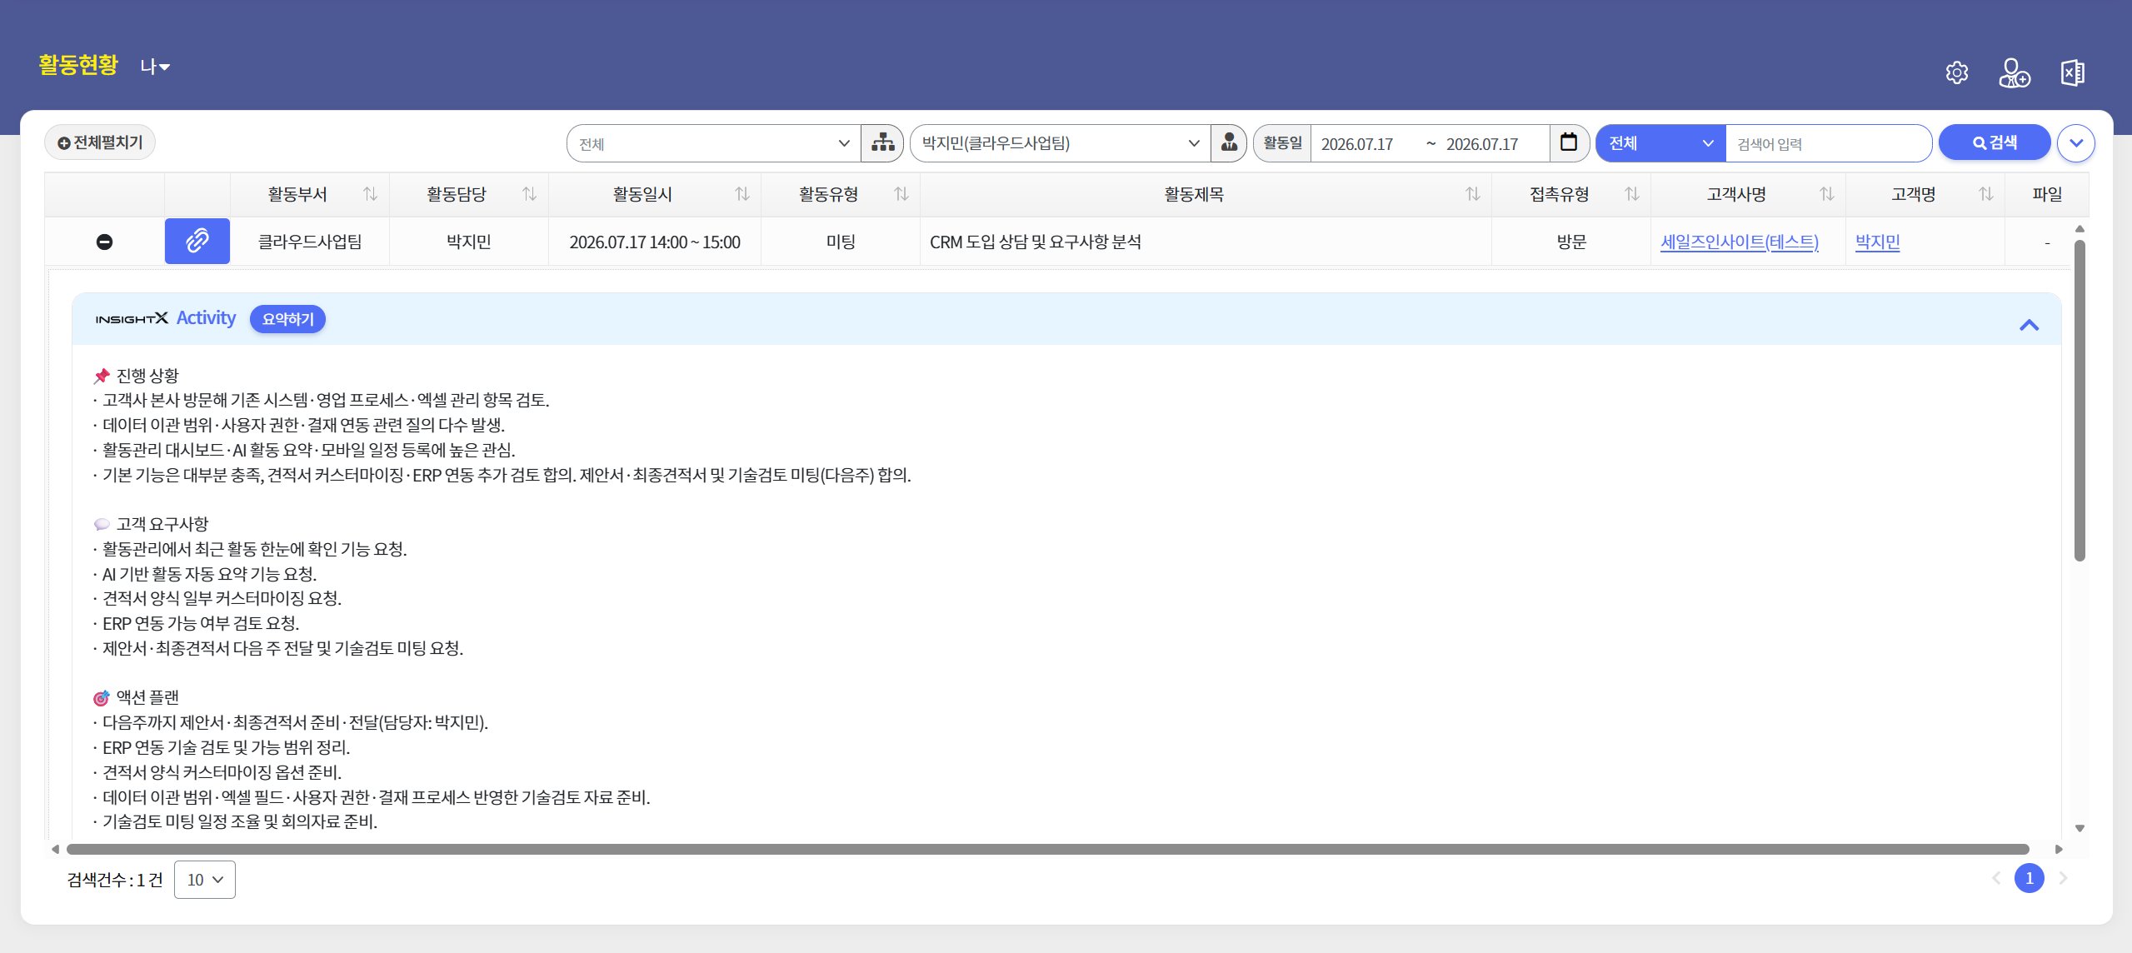Click the start date 2026.07.17 field
The image size is (2132, 953).
point(1356,144)
